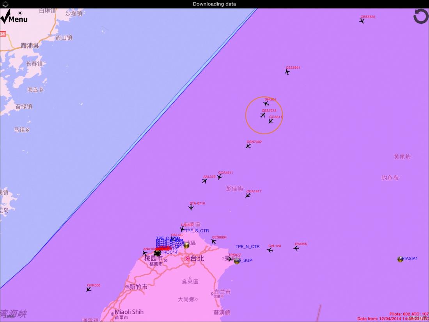This screenshot has width=429, height=322.
Task: Open the Menu button
Action: click(x=14, y=17)
